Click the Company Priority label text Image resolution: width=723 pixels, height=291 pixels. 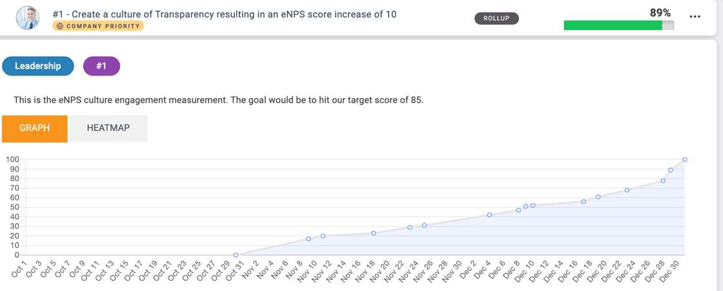(103, 26)
